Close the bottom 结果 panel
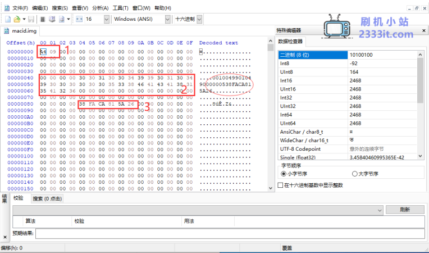Screen dimensions: 429x253 pos(5,237)
